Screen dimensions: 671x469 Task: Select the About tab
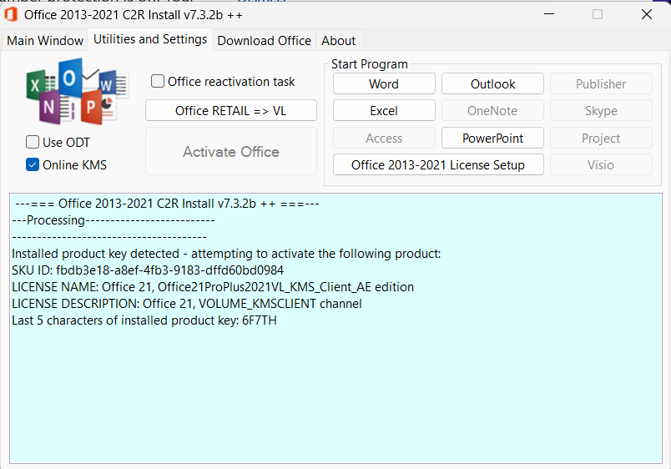tap(338, 41)
